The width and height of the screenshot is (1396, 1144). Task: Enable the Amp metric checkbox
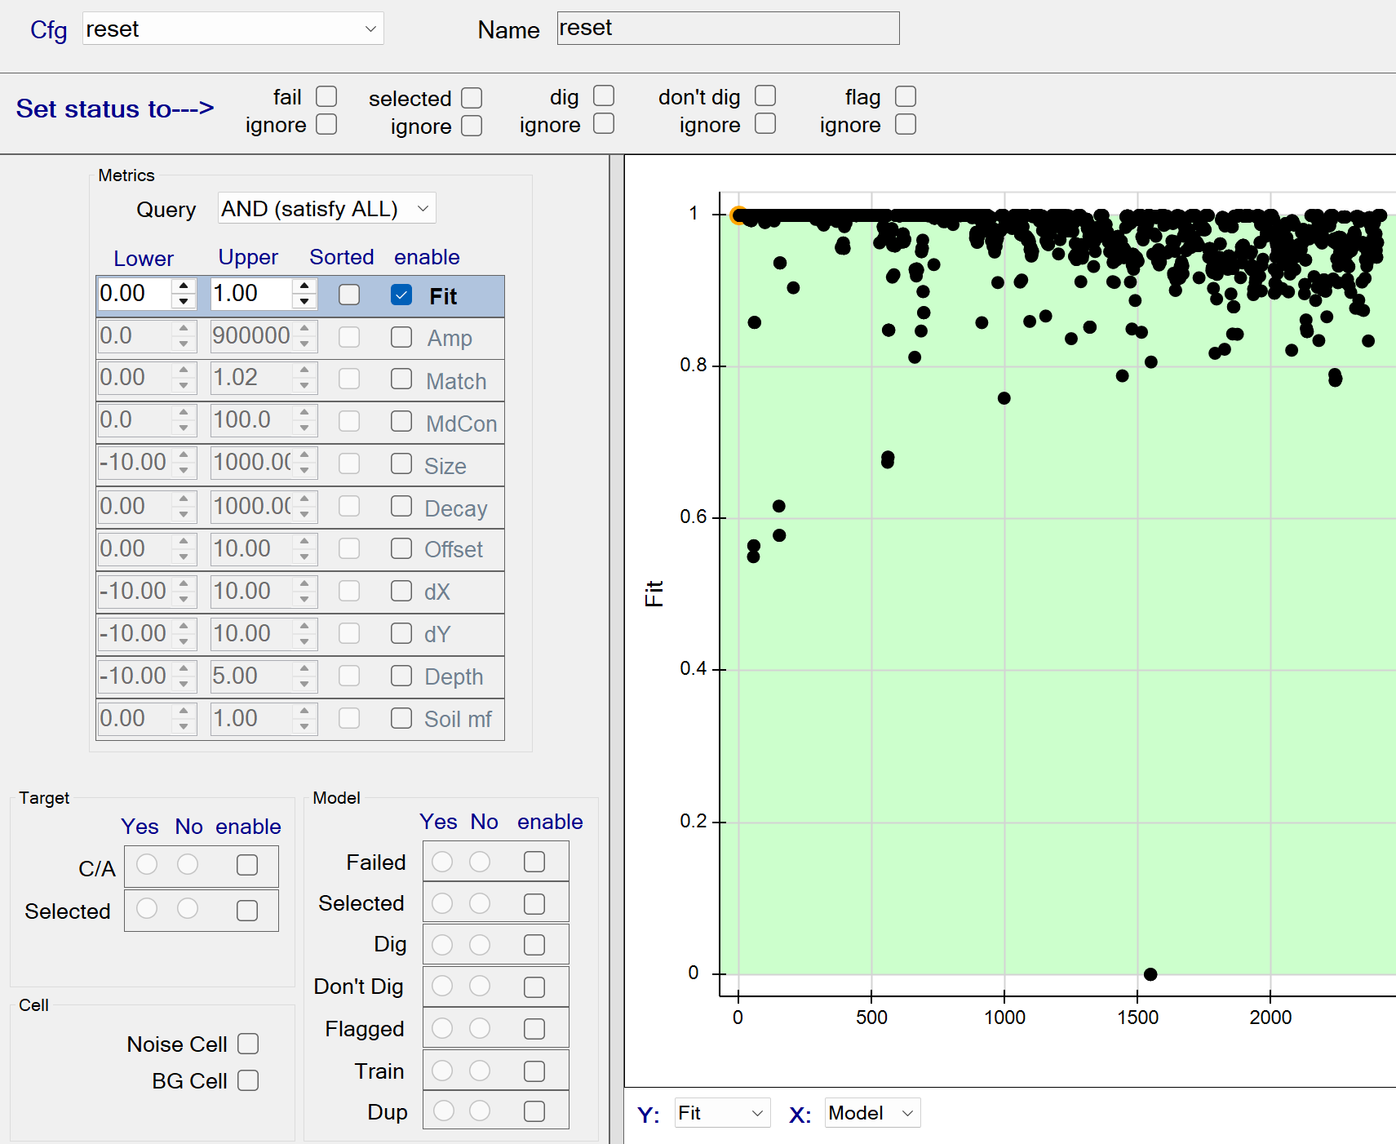coord(401,337)
